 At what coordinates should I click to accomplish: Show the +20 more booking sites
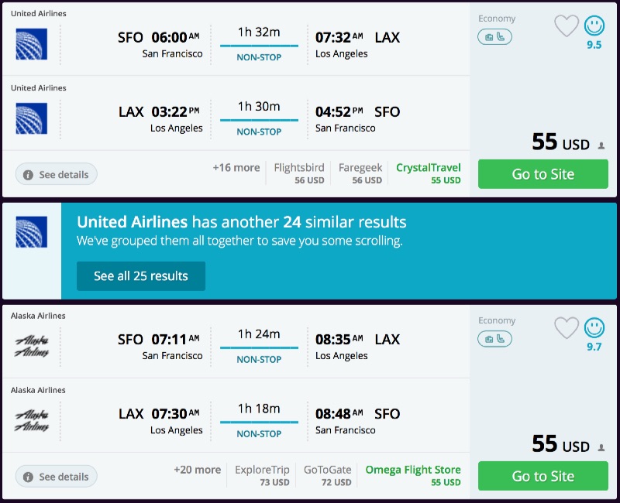coord(197,470)
